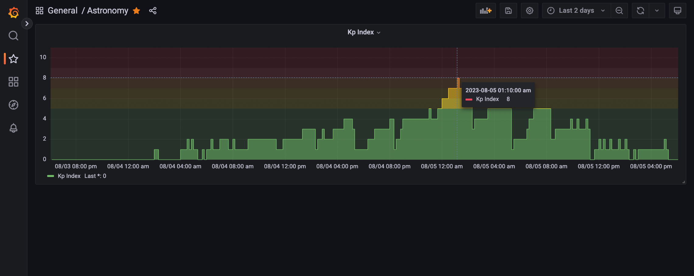Expand the refresh interval dropdown

(x=657, y=11)
